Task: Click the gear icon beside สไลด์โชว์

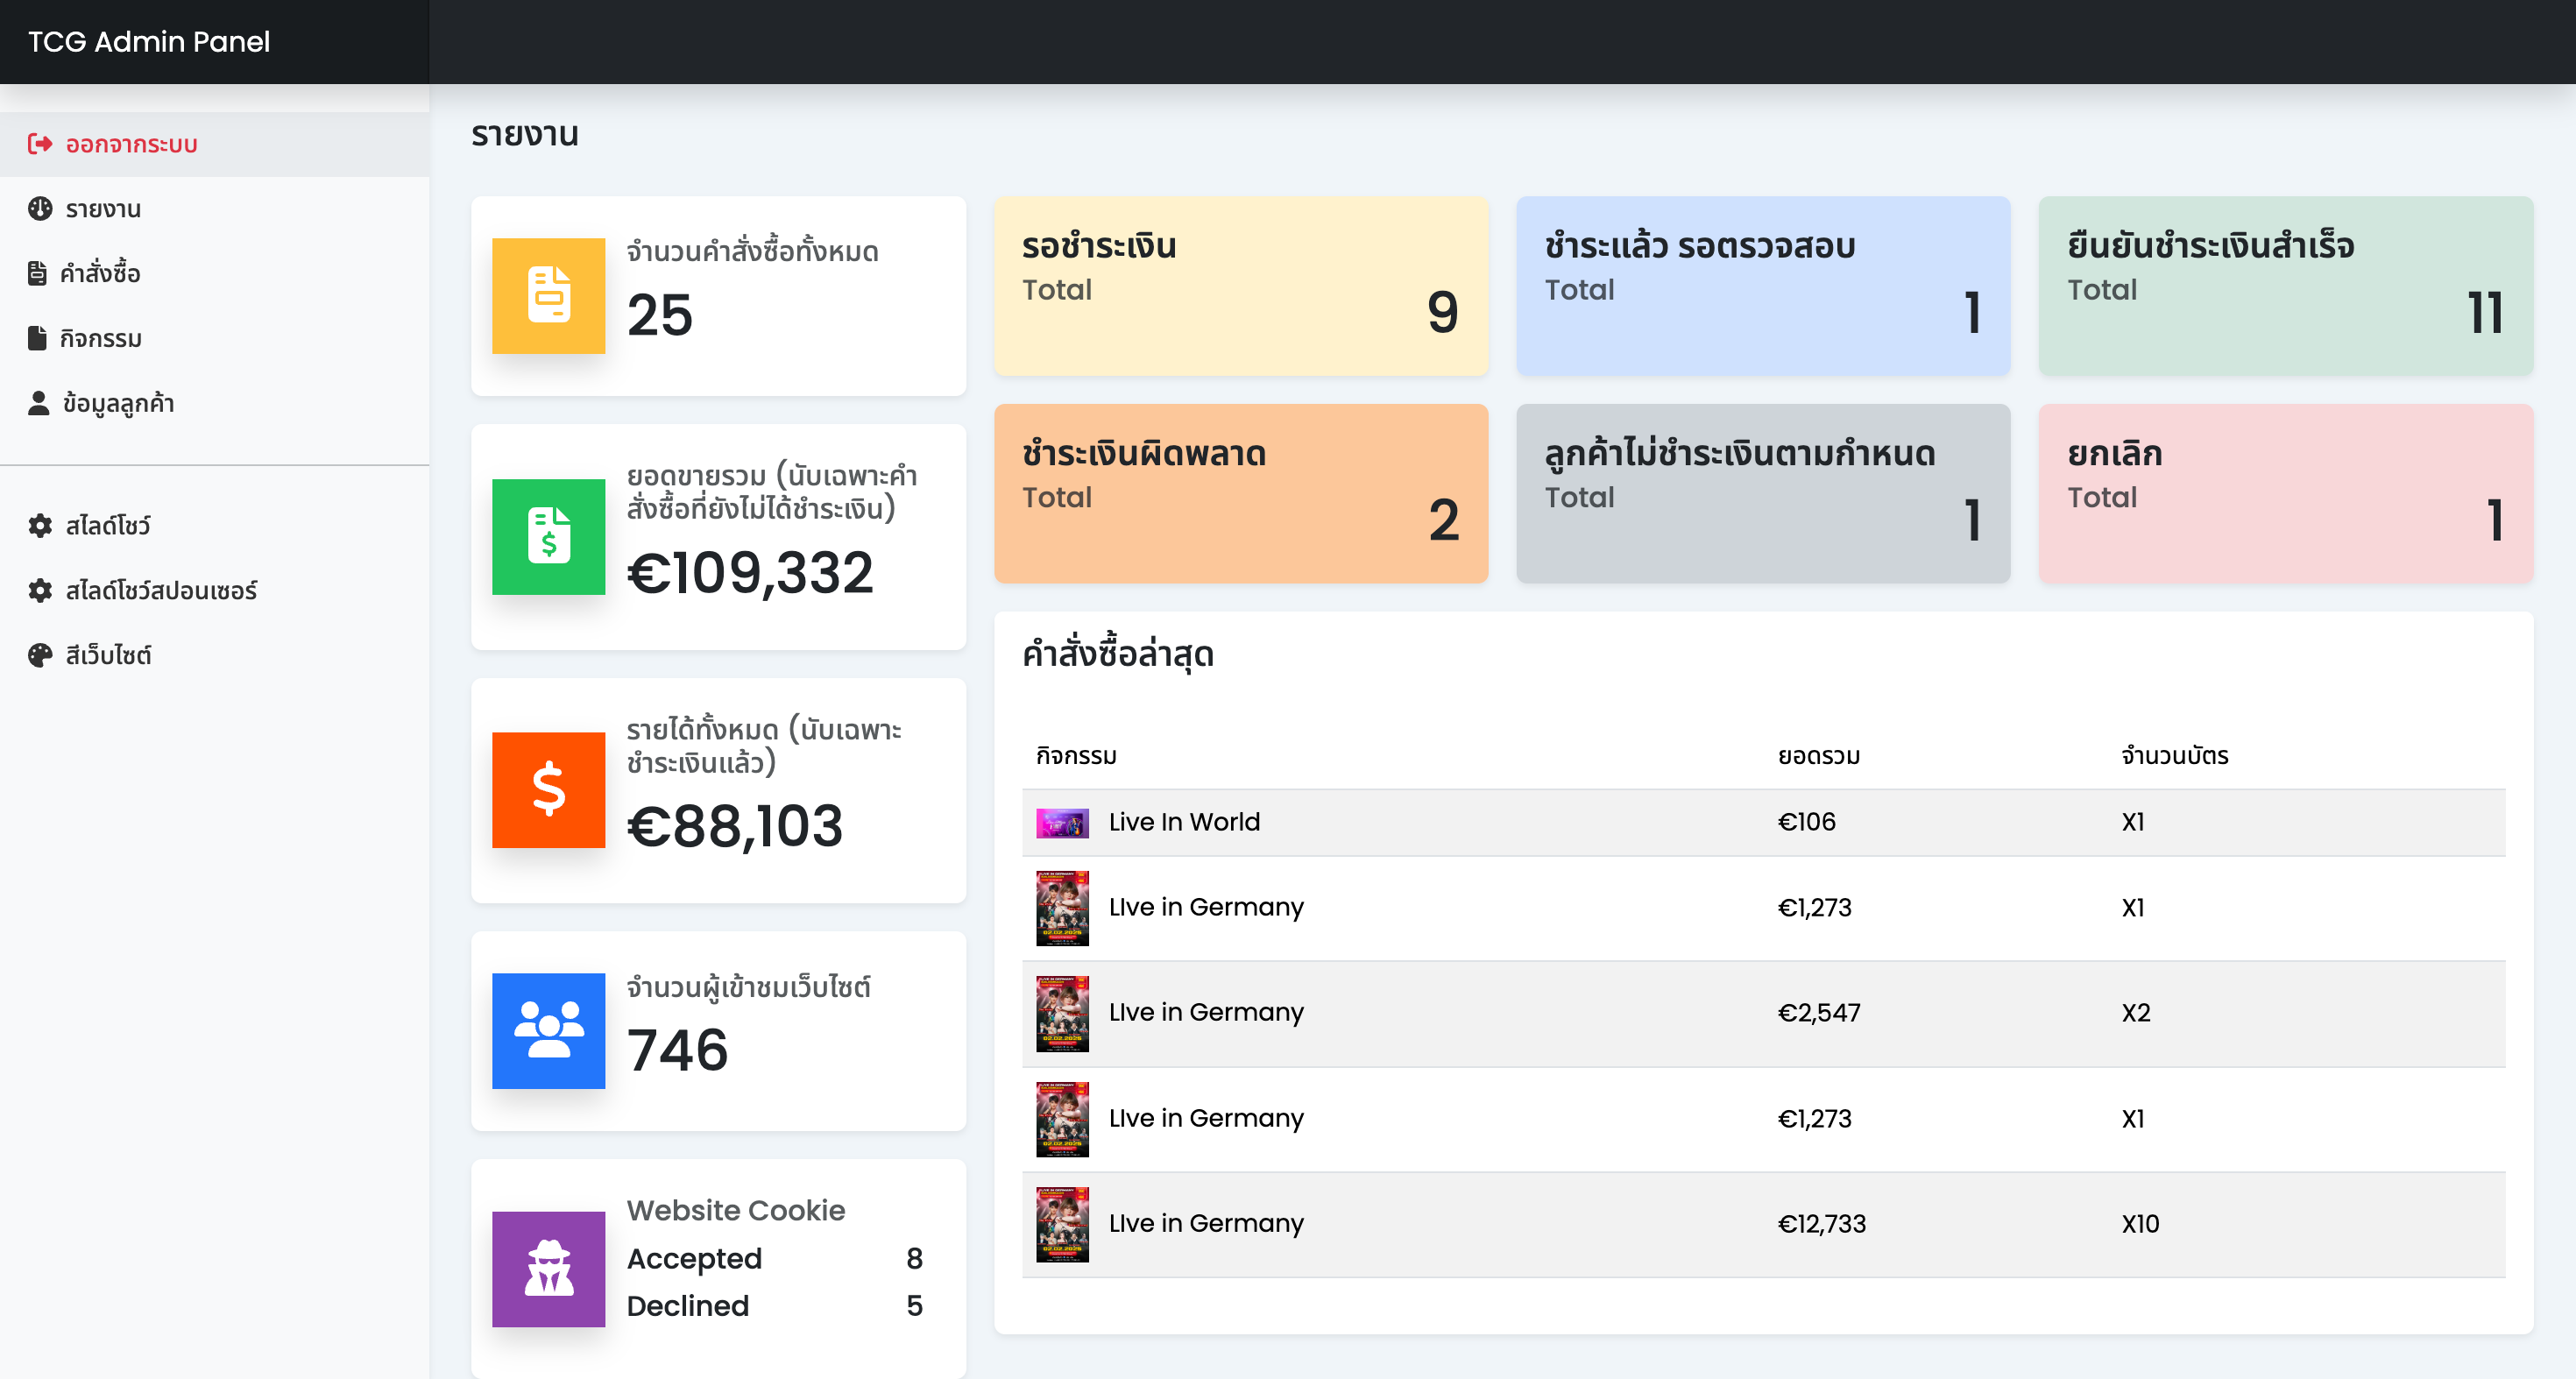Action: click(40, 526)
